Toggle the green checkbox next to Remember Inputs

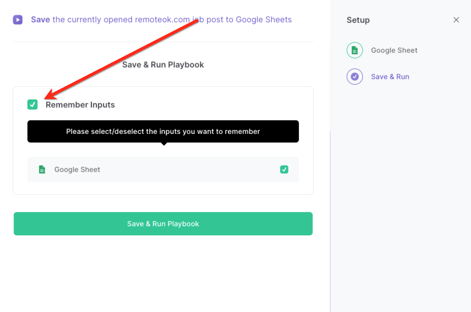click(32, 104)
